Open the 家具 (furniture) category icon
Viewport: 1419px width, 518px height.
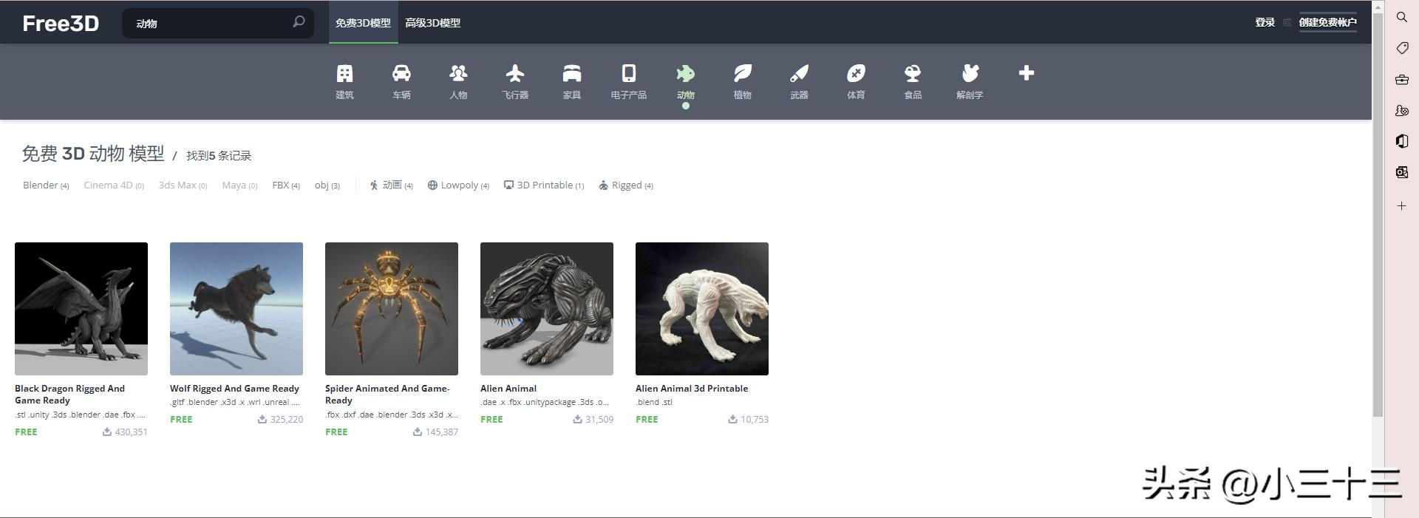click(x=572, y=74)
